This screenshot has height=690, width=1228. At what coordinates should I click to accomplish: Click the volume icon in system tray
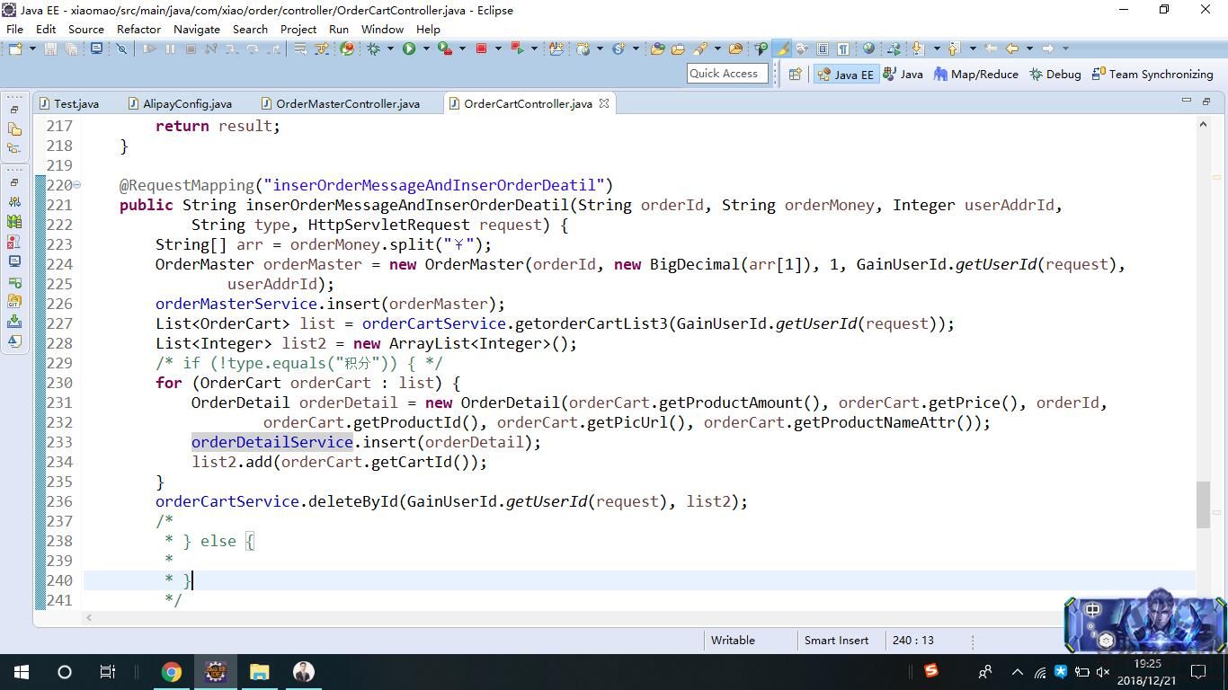click(1102, 672)
